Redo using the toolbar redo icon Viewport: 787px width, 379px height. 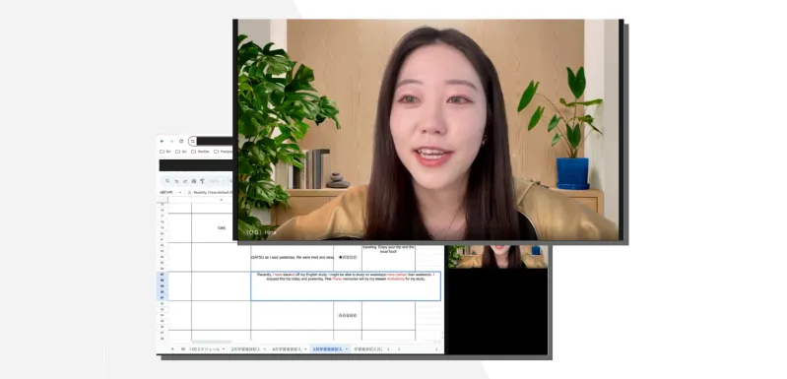[x=185, y=181]
